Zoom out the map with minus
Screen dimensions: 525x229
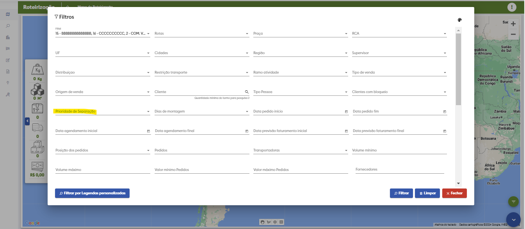(513, 34)
